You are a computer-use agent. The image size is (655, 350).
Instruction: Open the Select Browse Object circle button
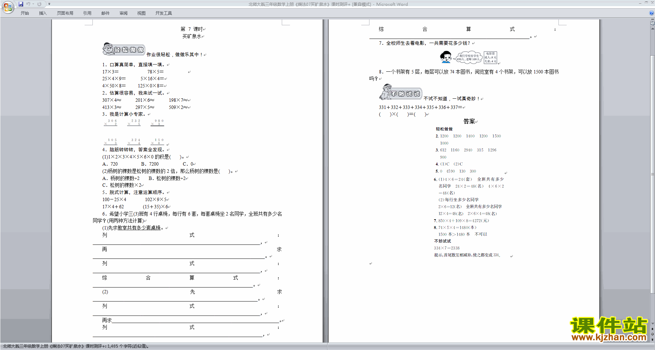(653, 334)
